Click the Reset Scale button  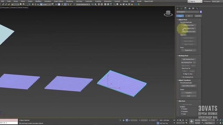[x=189, y=96]
